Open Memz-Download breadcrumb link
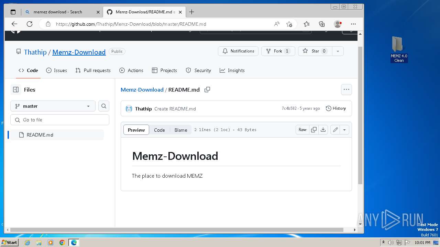The height and width of the screenshot is (247, 440). [x=142, y=90]
